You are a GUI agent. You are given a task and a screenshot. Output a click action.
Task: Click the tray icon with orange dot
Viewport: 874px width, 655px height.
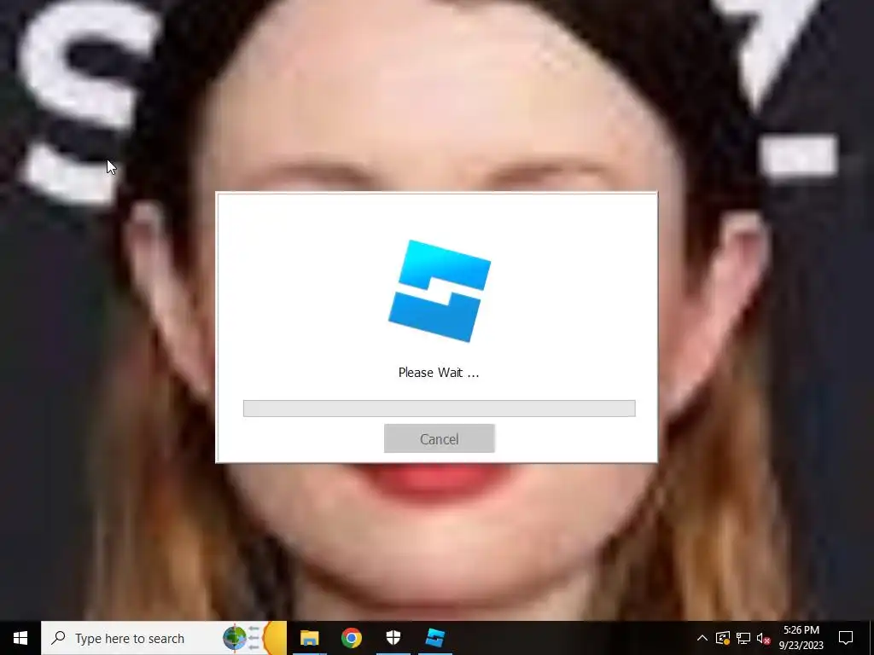[x=722, y=638]
